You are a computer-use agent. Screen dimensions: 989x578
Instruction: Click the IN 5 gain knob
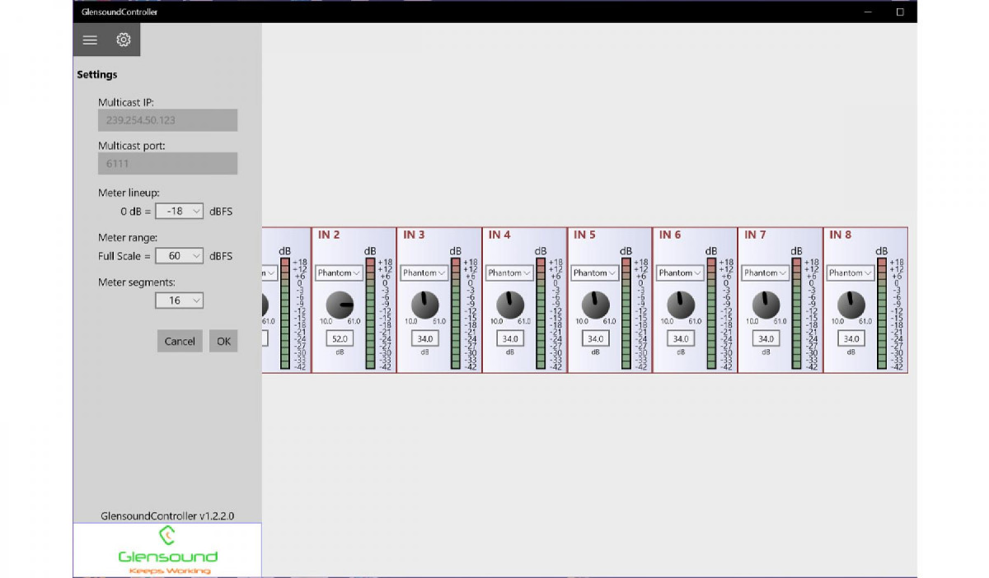pos(595,305)
